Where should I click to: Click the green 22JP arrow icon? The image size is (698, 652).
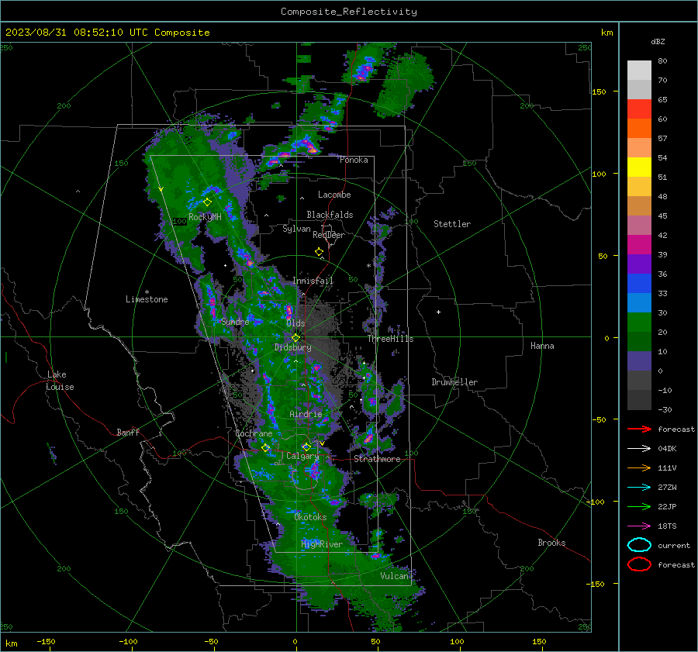tap(639, 506)
